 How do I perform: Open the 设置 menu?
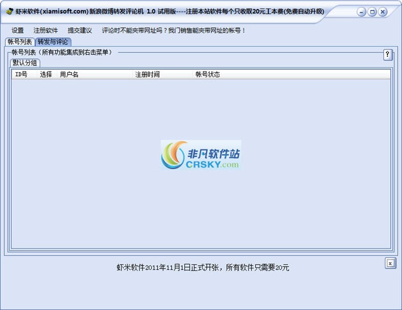(x=18, y=31)
